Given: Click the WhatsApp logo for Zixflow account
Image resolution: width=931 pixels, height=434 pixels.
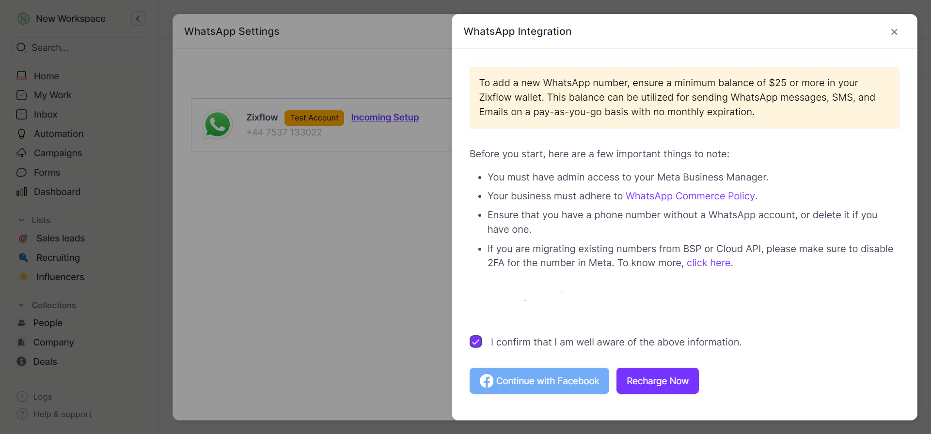Looking at the screenshot, I should point(218,125).
